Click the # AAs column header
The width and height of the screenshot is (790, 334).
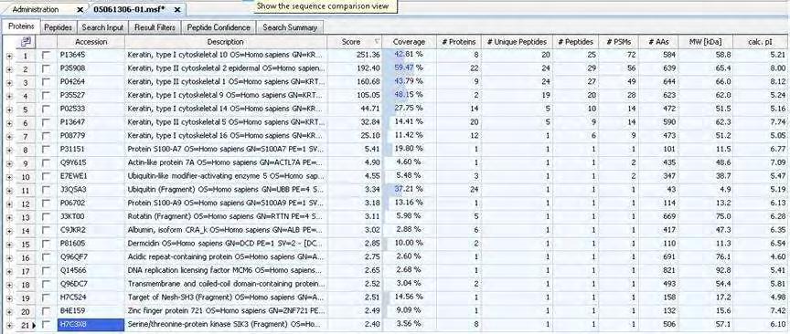tap(658, 42)
